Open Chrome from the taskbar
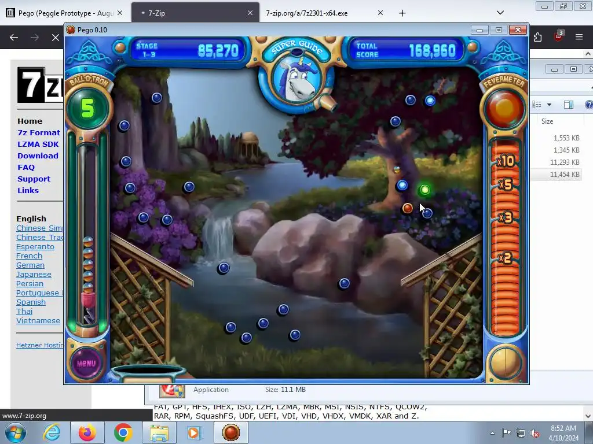 tap(123, 432)
